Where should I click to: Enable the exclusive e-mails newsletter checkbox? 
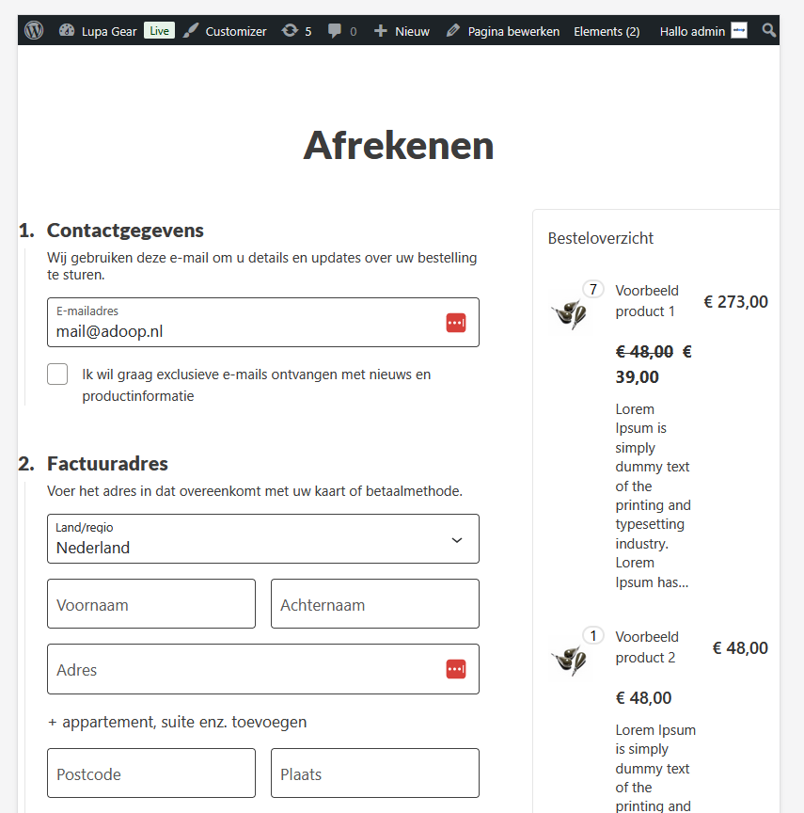58,375
